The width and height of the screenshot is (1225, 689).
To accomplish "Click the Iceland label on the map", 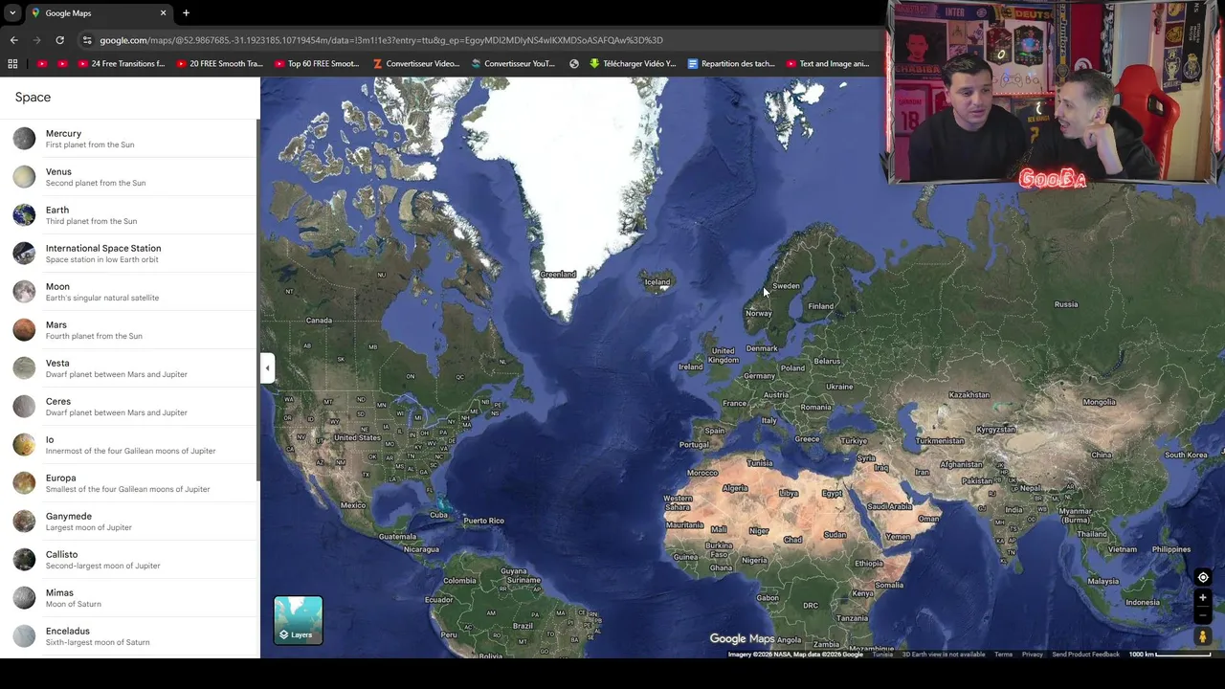I will click(x=657, y=282).
